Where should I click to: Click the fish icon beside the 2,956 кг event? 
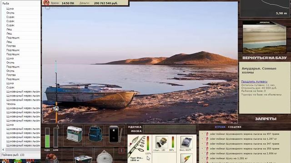207,153
